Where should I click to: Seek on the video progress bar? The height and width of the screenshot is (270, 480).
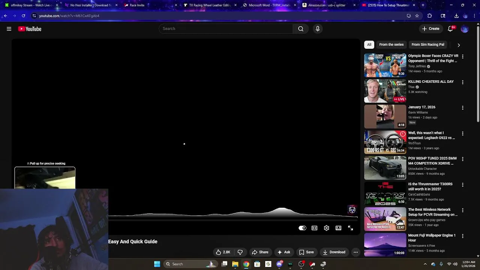(x=233, y=217)
